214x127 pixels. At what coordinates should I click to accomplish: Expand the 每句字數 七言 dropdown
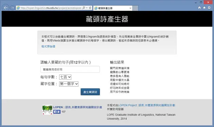tap(65, 77)
